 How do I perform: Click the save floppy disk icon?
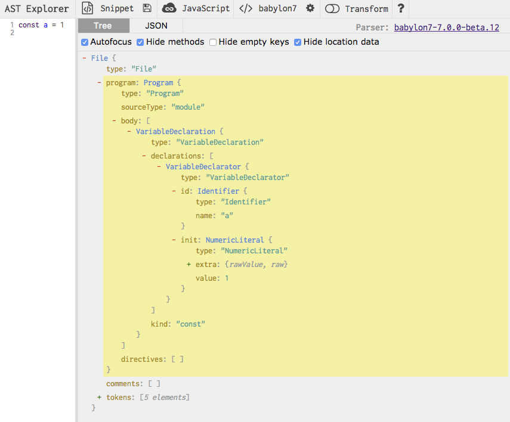click(x=147, y=8)
